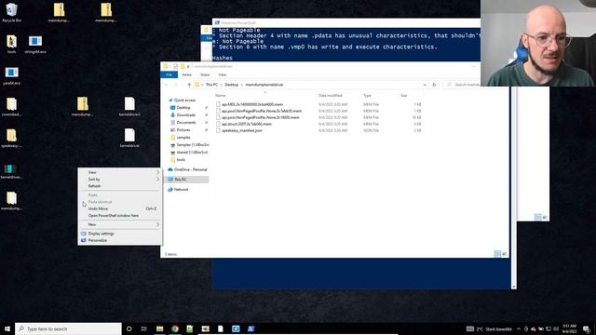Select This PC in navigation pane
This screenshot has width=596, height=335.
(181, 180)
